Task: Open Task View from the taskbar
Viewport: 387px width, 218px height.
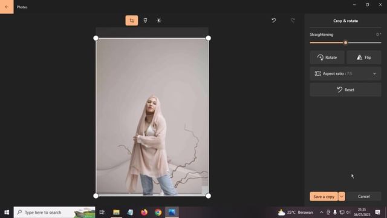Action: tap(102, 213)
